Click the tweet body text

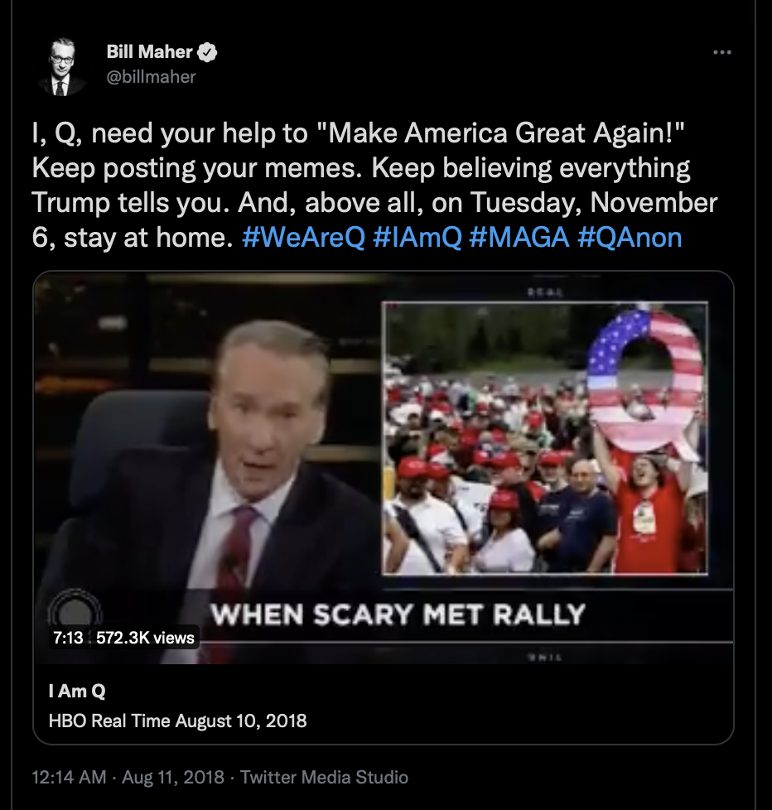pyautogui.click(x=374, y=185)
